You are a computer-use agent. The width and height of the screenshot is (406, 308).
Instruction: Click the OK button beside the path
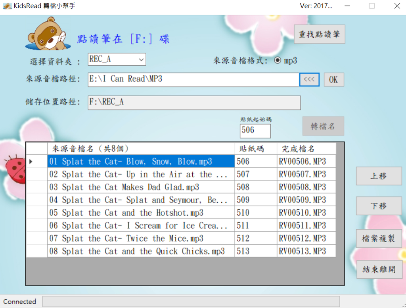(334, 80)
